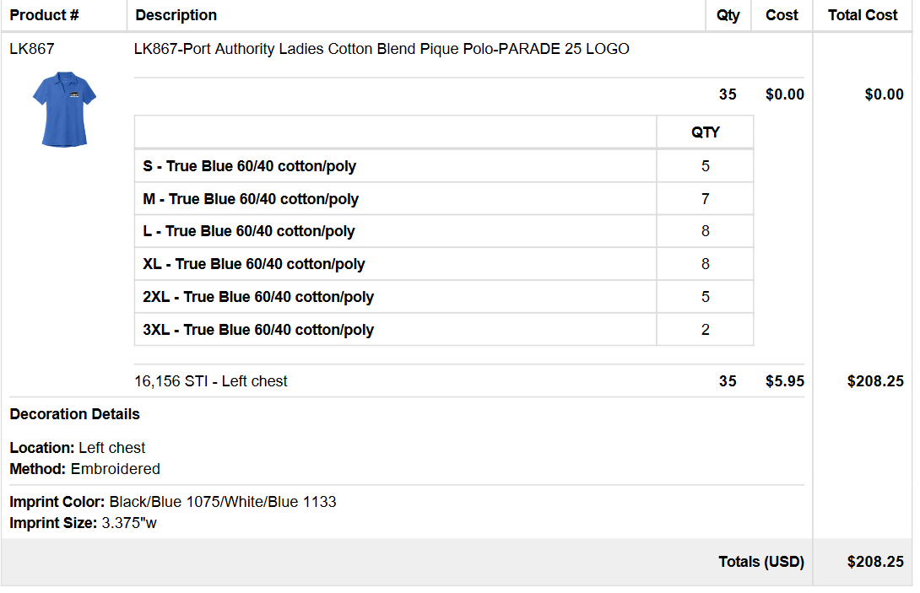Select the Decoration Details heading
This screenshot has width=920, height=593.
point(74,414)
